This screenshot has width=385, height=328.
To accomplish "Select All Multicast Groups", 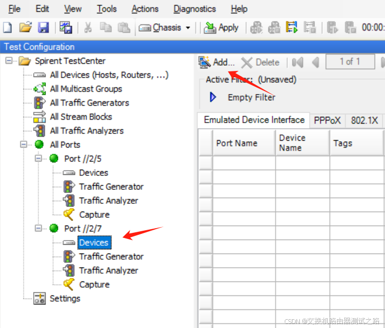I will coord(86,89).
